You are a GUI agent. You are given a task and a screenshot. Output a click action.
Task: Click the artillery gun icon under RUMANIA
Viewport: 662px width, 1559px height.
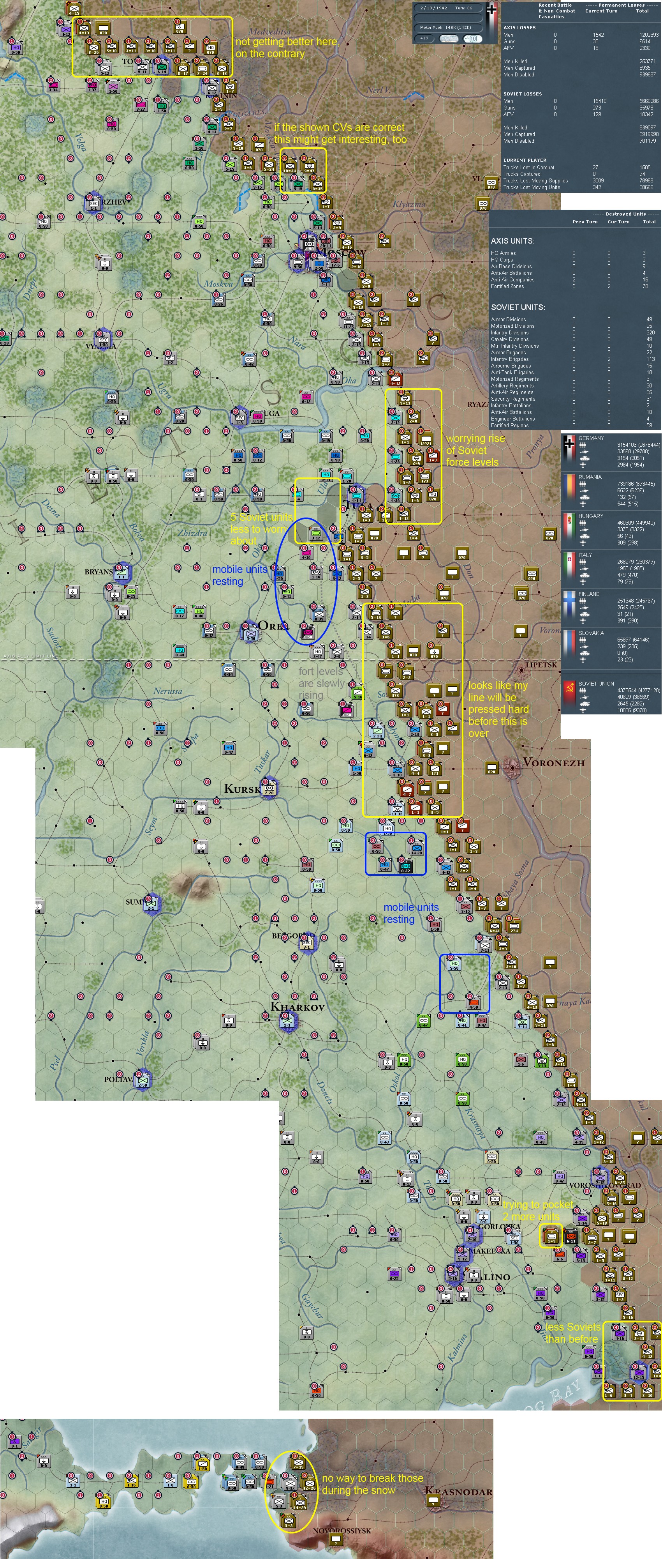point(583,491)
